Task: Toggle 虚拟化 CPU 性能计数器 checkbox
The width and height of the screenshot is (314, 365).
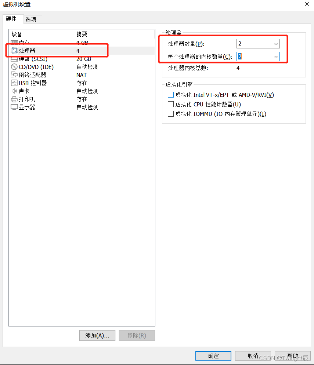Action: click(x=171, y=104)
